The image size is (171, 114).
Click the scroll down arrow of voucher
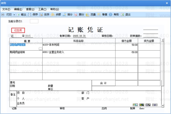tap(163, 106)
